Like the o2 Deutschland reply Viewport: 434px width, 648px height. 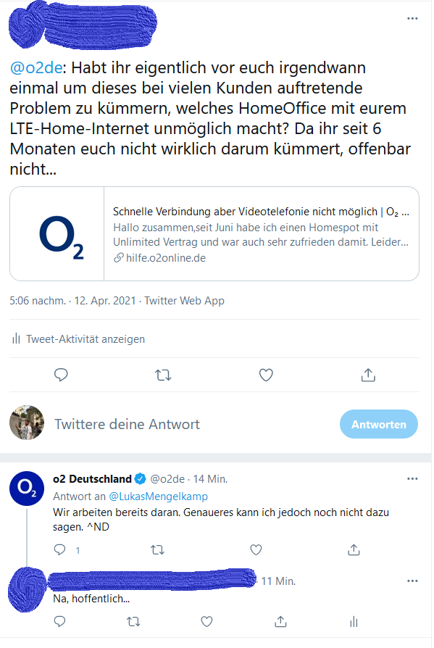tap(256, 549)
